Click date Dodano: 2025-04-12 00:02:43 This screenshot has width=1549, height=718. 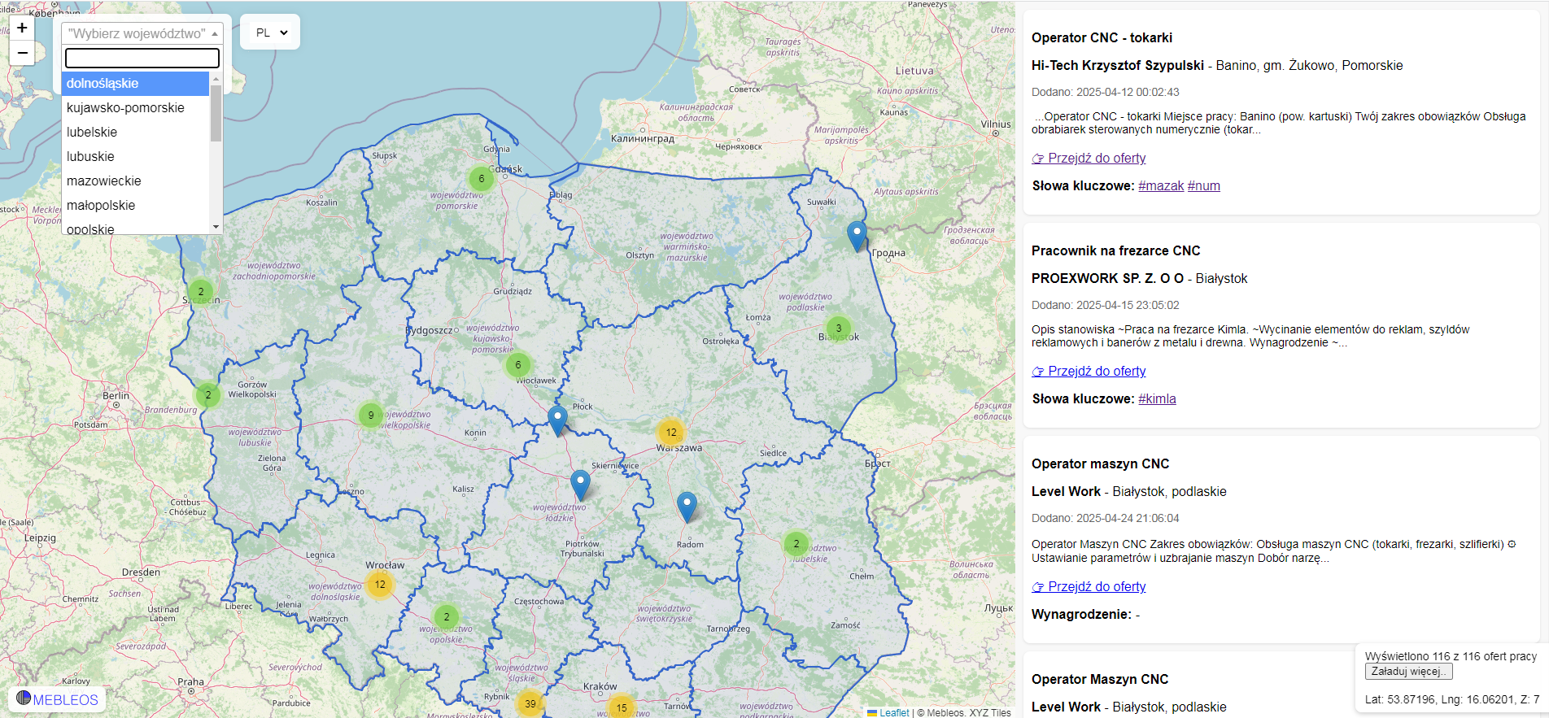[1105, 93]
